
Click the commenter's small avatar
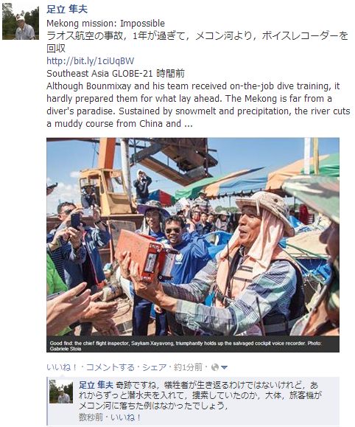(61, 392)
